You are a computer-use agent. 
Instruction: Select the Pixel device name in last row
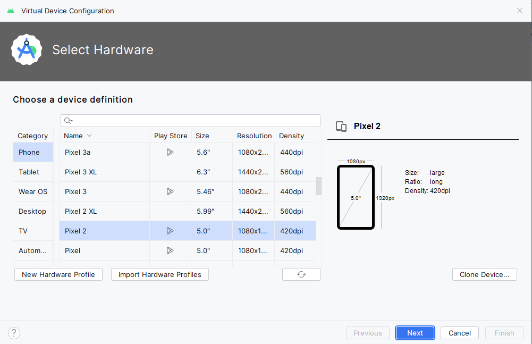(x=73, y=250)
